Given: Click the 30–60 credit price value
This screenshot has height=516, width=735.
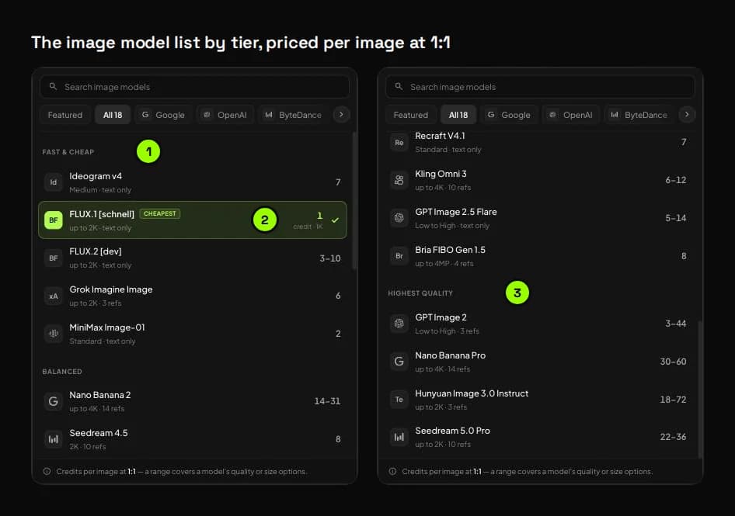Looking at the screenshot, I should pyautogui.click(x=673, y=362).
